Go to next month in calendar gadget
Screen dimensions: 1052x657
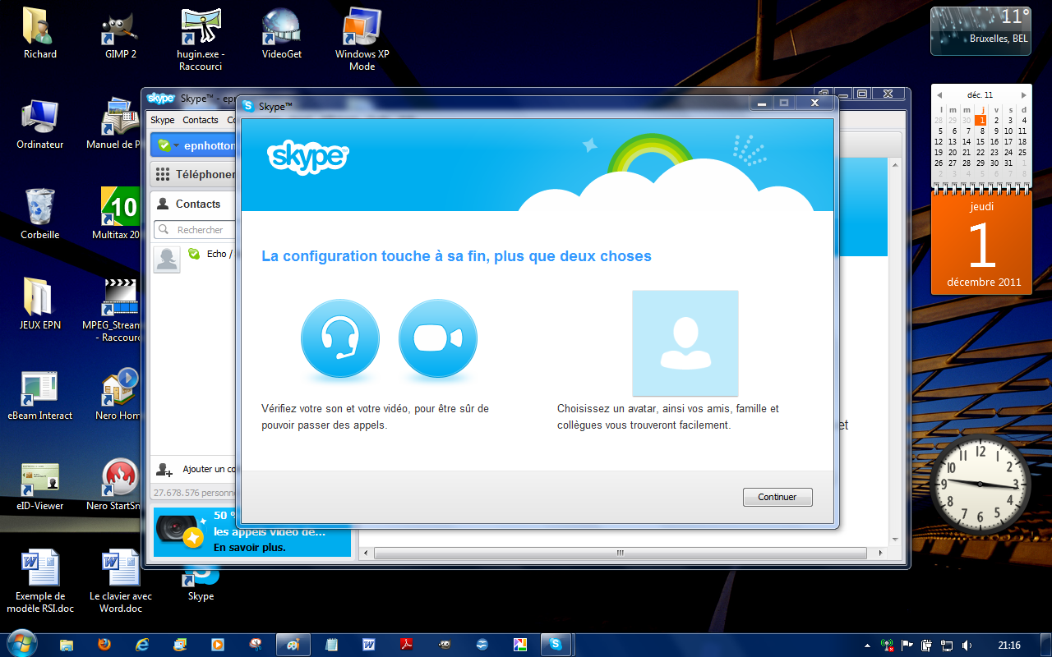tap(1024, 95)
